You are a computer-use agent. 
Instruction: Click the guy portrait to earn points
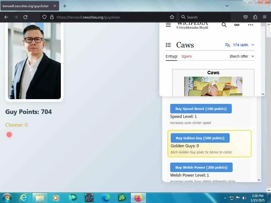click(x=34, y=61)
